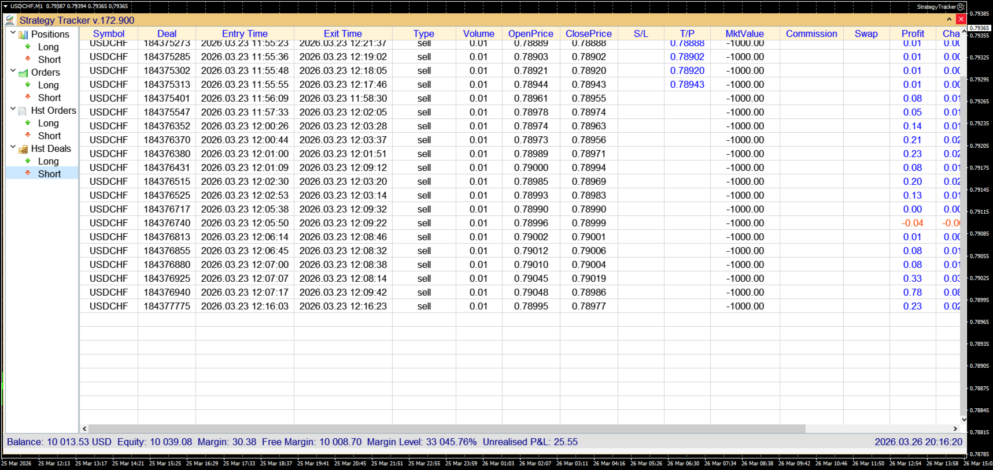Click the T/P value 0.78902

(687, 57)
